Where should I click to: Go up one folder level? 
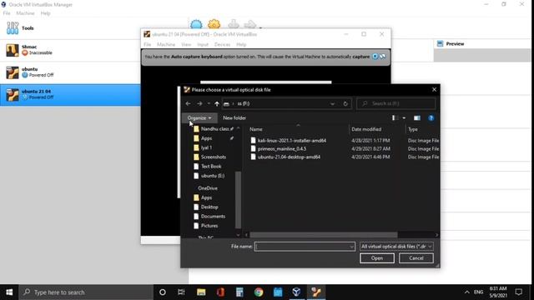(x=217, y=103)
